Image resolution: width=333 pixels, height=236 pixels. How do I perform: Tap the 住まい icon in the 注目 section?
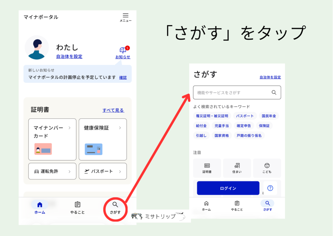point(237,168)
